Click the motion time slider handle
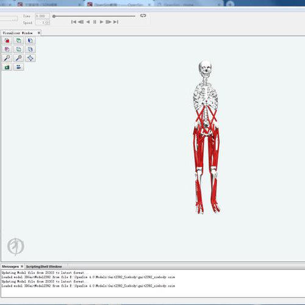Screen dimensions: 305x305 pos(54,16)
